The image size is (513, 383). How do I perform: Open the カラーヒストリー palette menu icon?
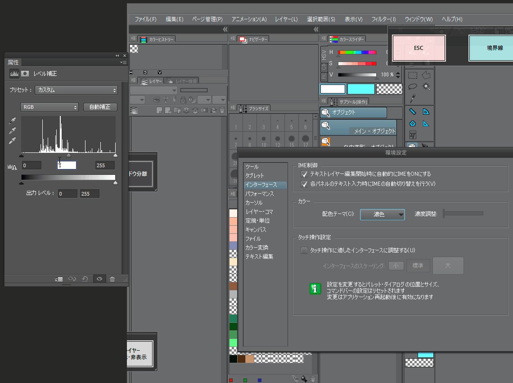[x=133, y=39]
